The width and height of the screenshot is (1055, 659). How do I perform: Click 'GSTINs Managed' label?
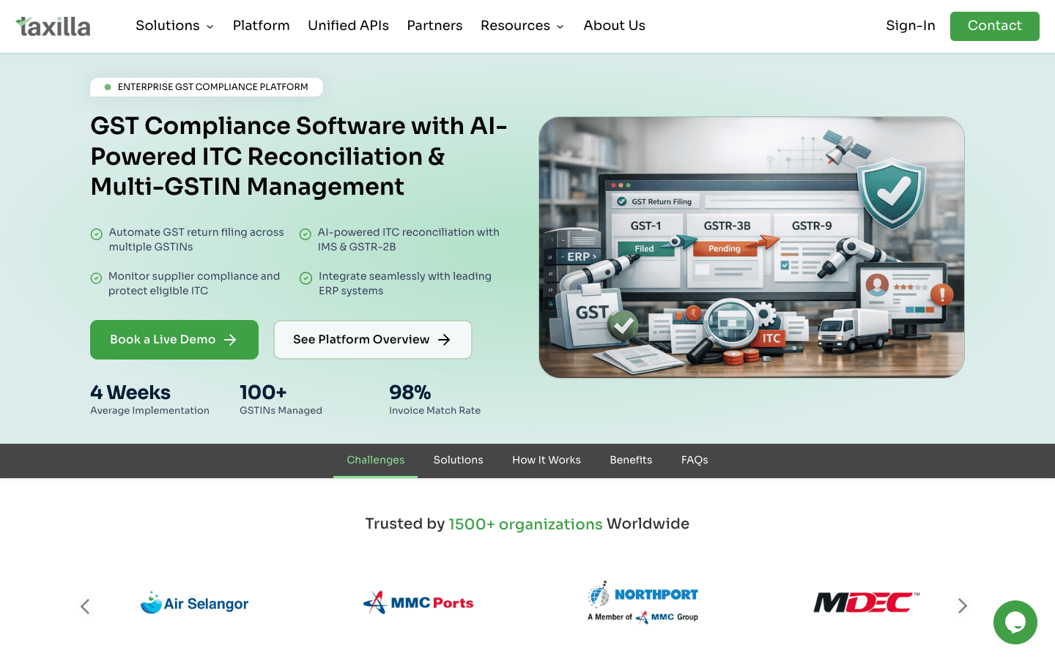pyautogui.click(x=281, y=411)
